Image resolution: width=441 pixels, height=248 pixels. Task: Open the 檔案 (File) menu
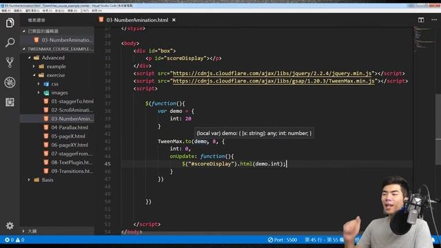point(6,11)
